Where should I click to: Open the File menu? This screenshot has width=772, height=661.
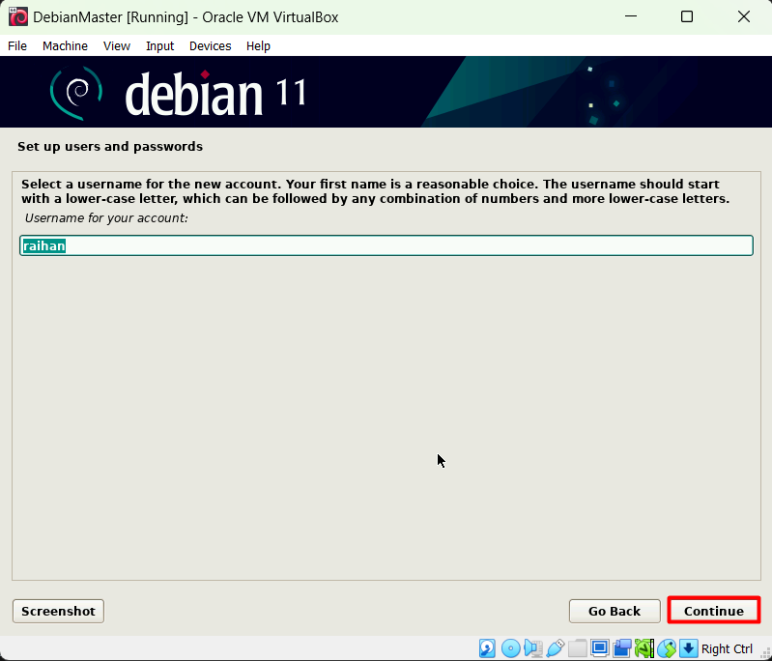coord(17,45)
